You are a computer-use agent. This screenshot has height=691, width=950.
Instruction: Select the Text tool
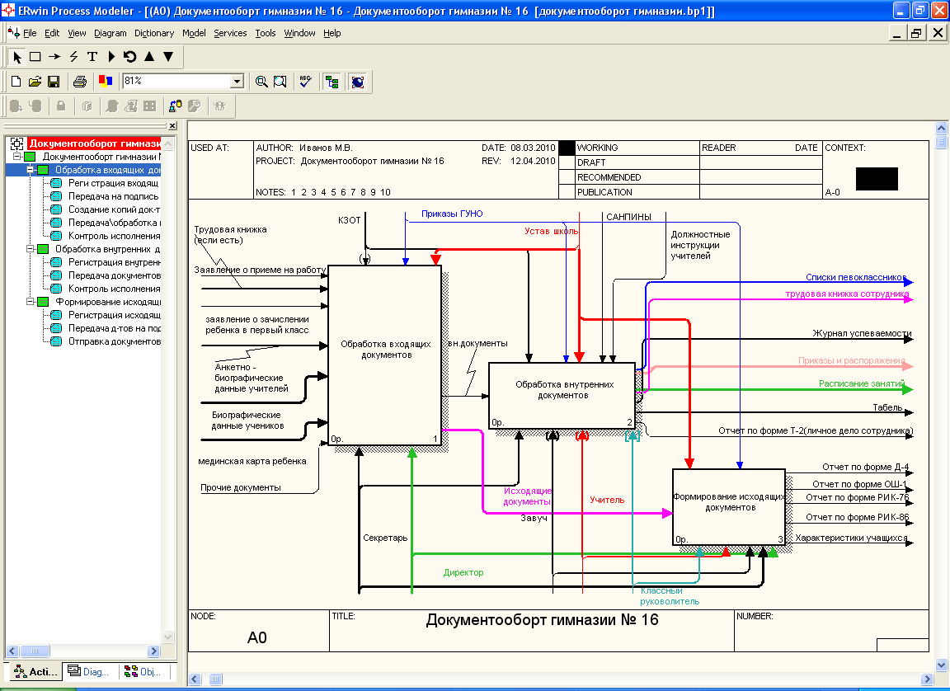tap(92, 57)
